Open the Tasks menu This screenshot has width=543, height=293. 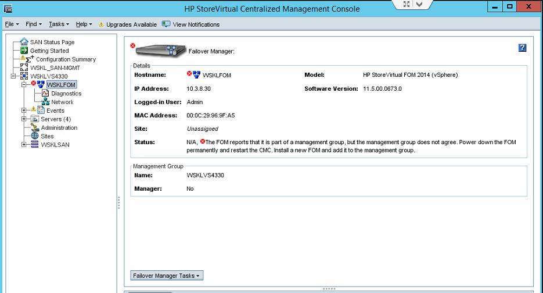tap(59, 24)
